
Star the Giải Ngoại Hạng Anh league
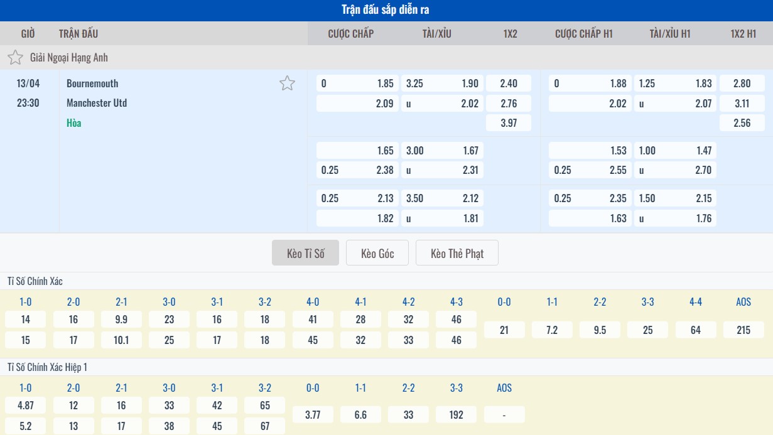click(15, 58)
